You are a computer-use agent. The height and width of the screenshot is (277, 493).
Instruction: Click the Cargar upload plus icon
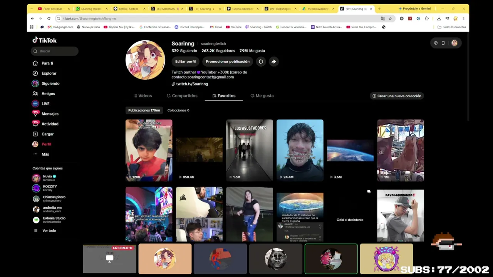pyautogui.click(x=35, y=134)
